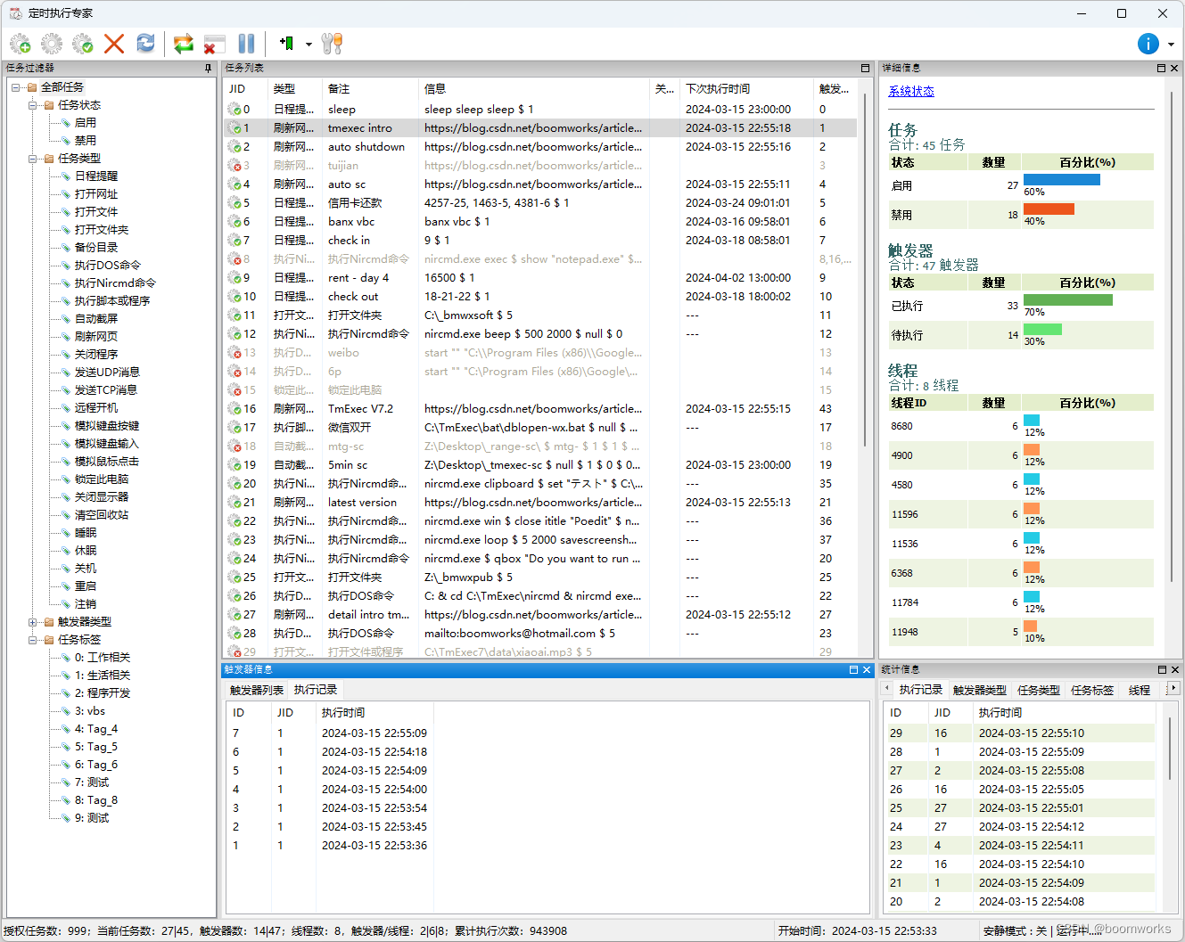
Task: Click the red X delete task icon
Action: (x=114, y=44)
